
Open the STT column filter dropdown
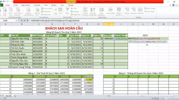10,36
